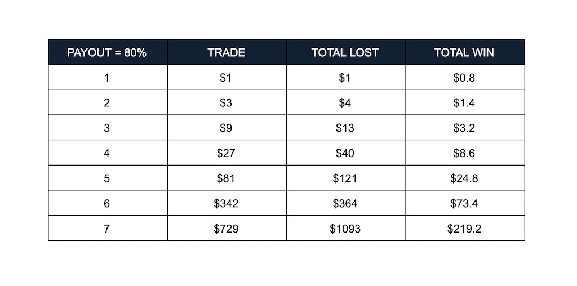Click the $729 trade amount

pyautogui.click(x=227, y=229)
